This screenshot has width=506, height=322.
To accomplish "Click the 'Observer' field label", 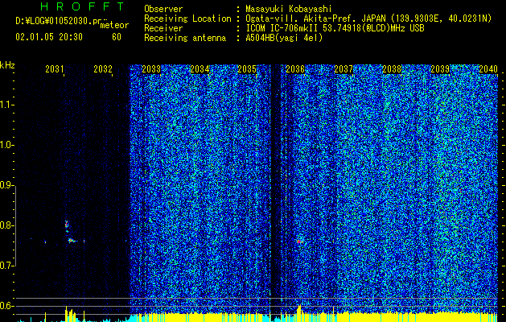I will coord(163,9).
